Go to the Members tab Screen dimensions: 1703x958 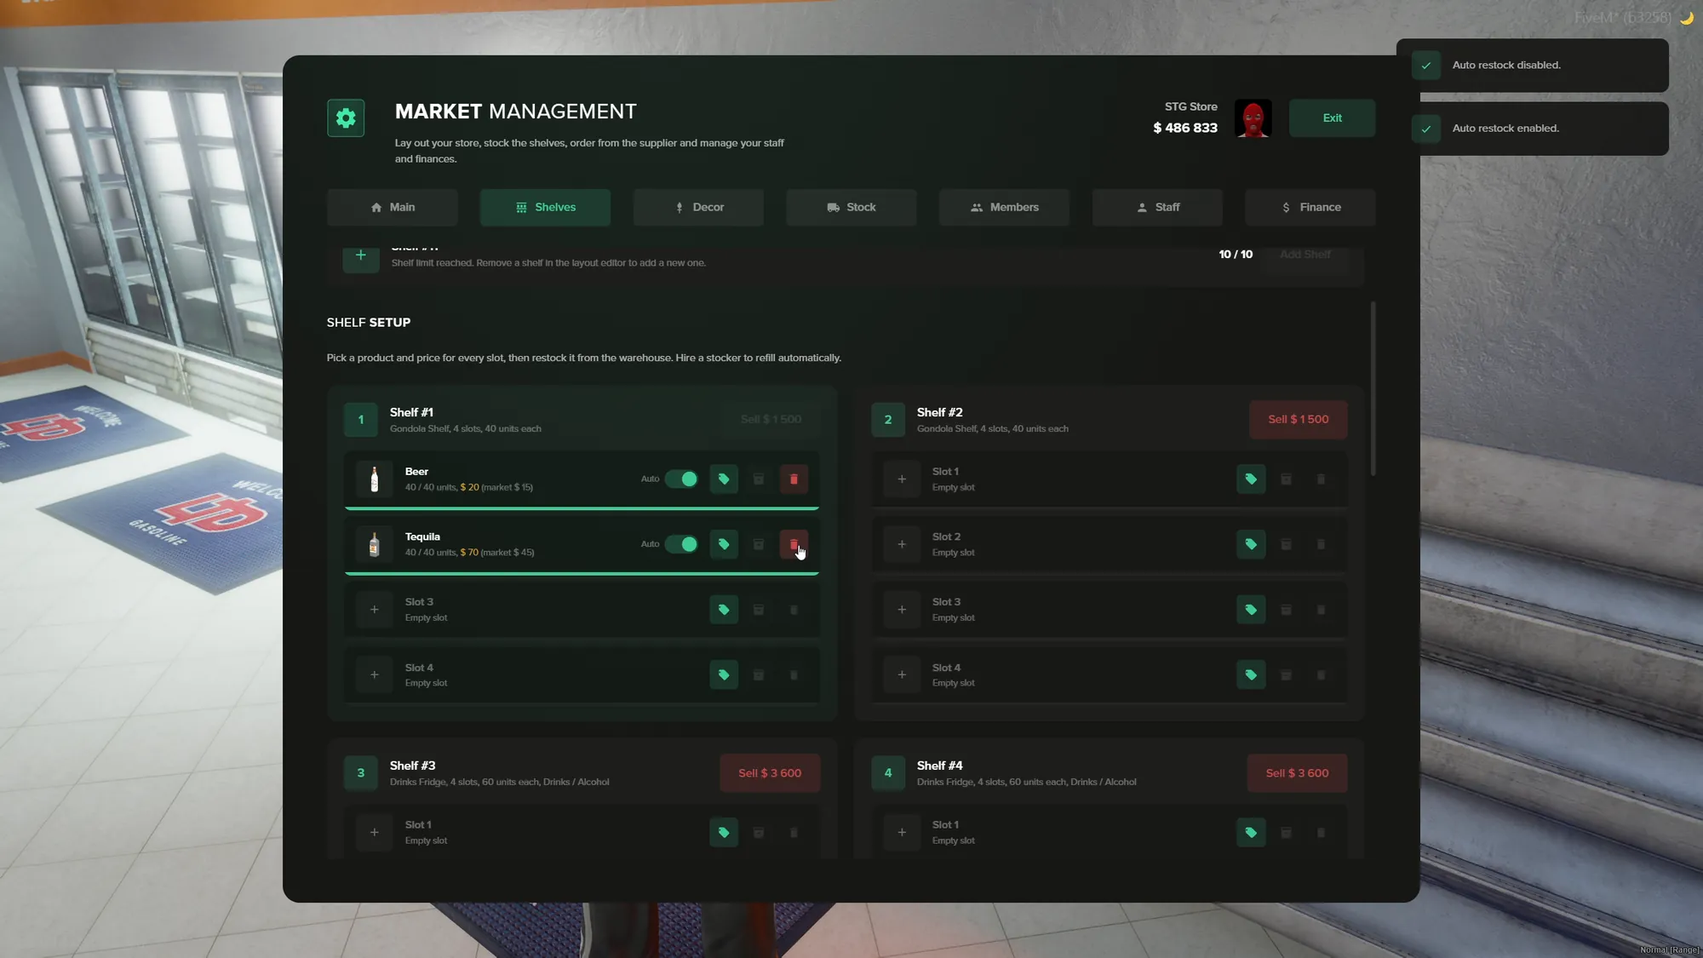(1004, 207)
